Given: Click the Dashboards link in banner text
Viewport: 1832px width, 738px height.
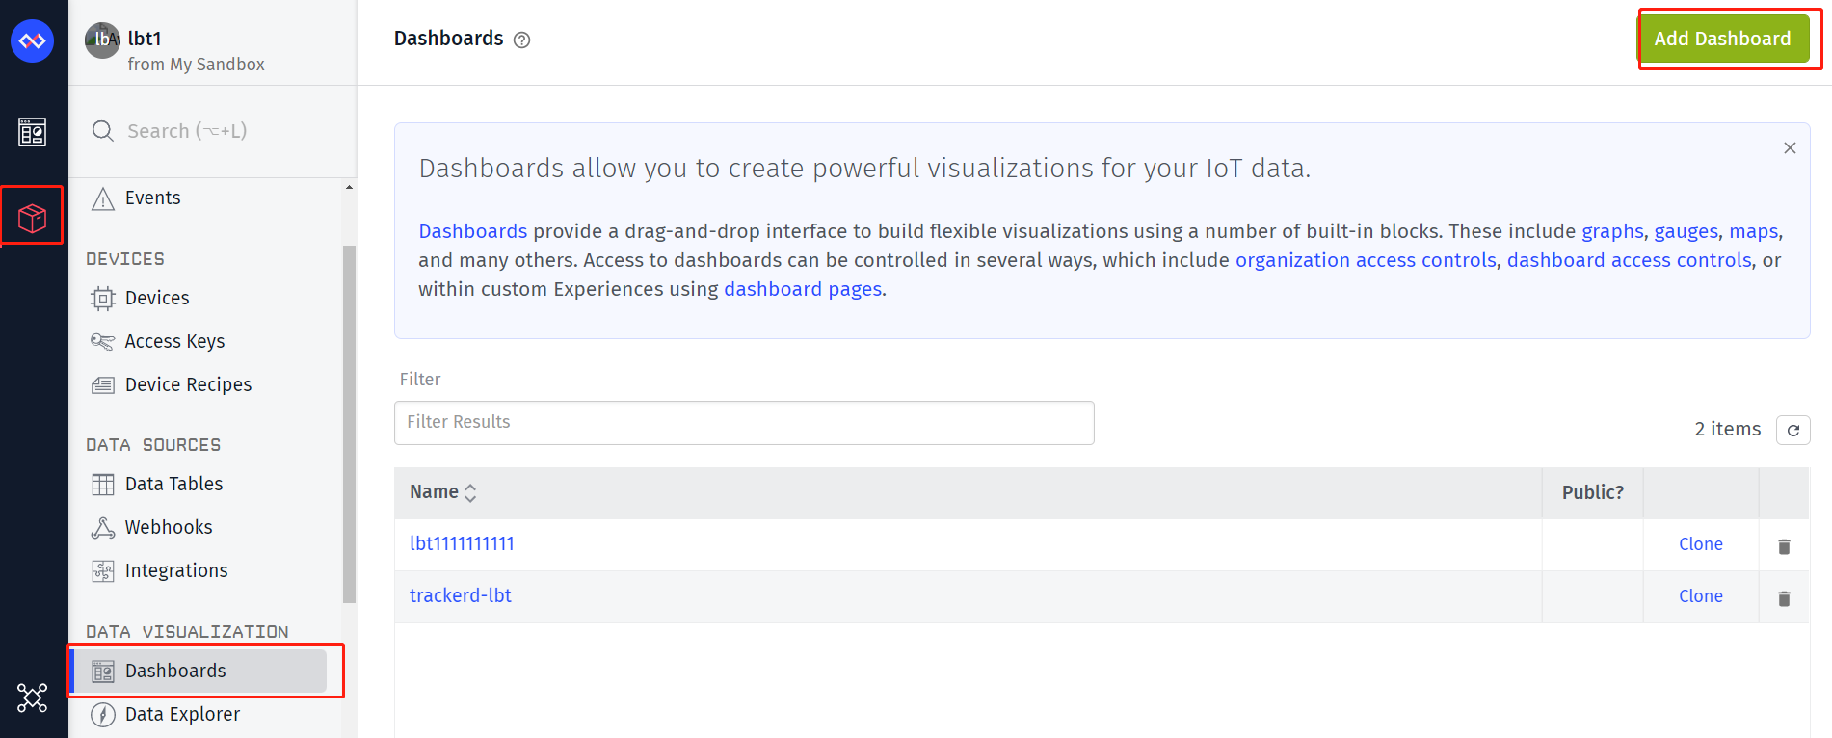Looking at the screenshot, I should tap(472, 231).
